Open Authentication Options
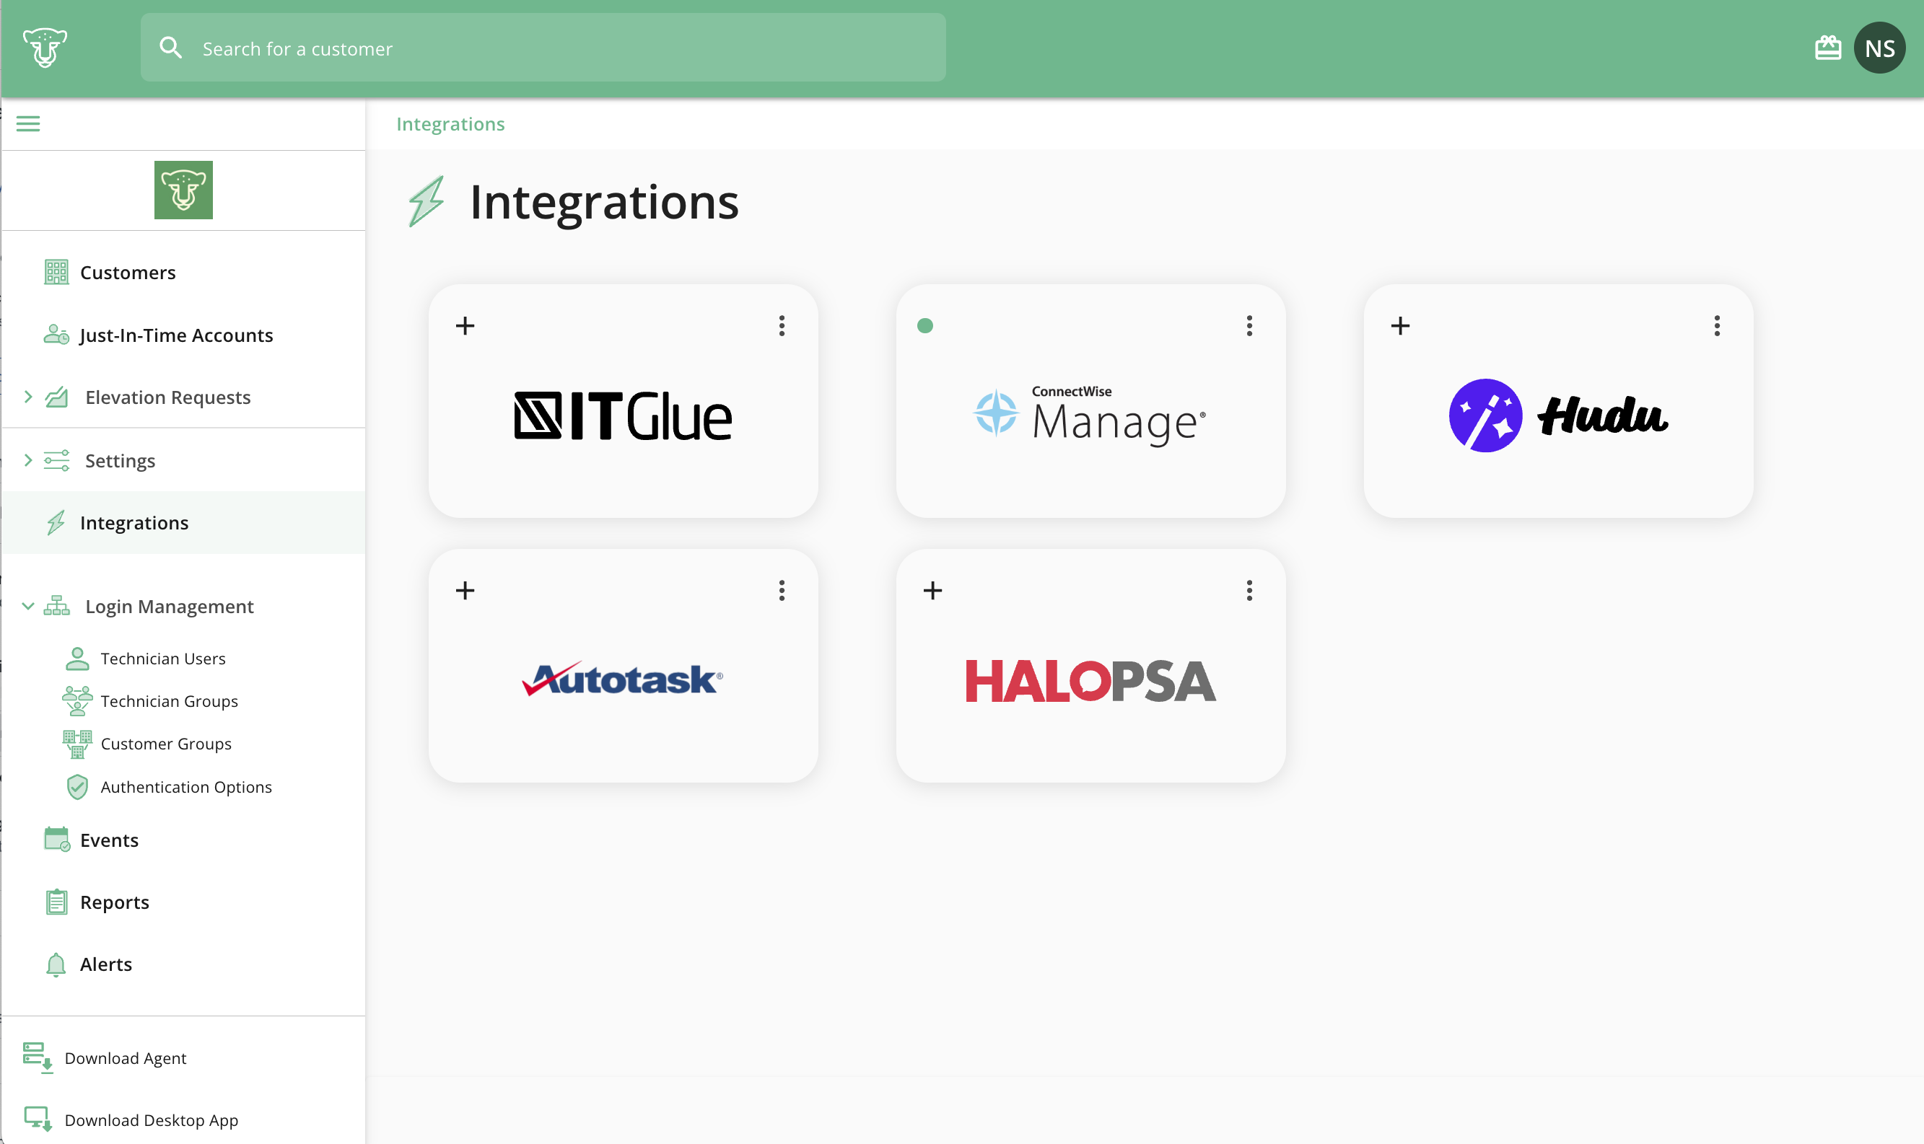This screenshot has width=1924, height=1144. [186, 786]
